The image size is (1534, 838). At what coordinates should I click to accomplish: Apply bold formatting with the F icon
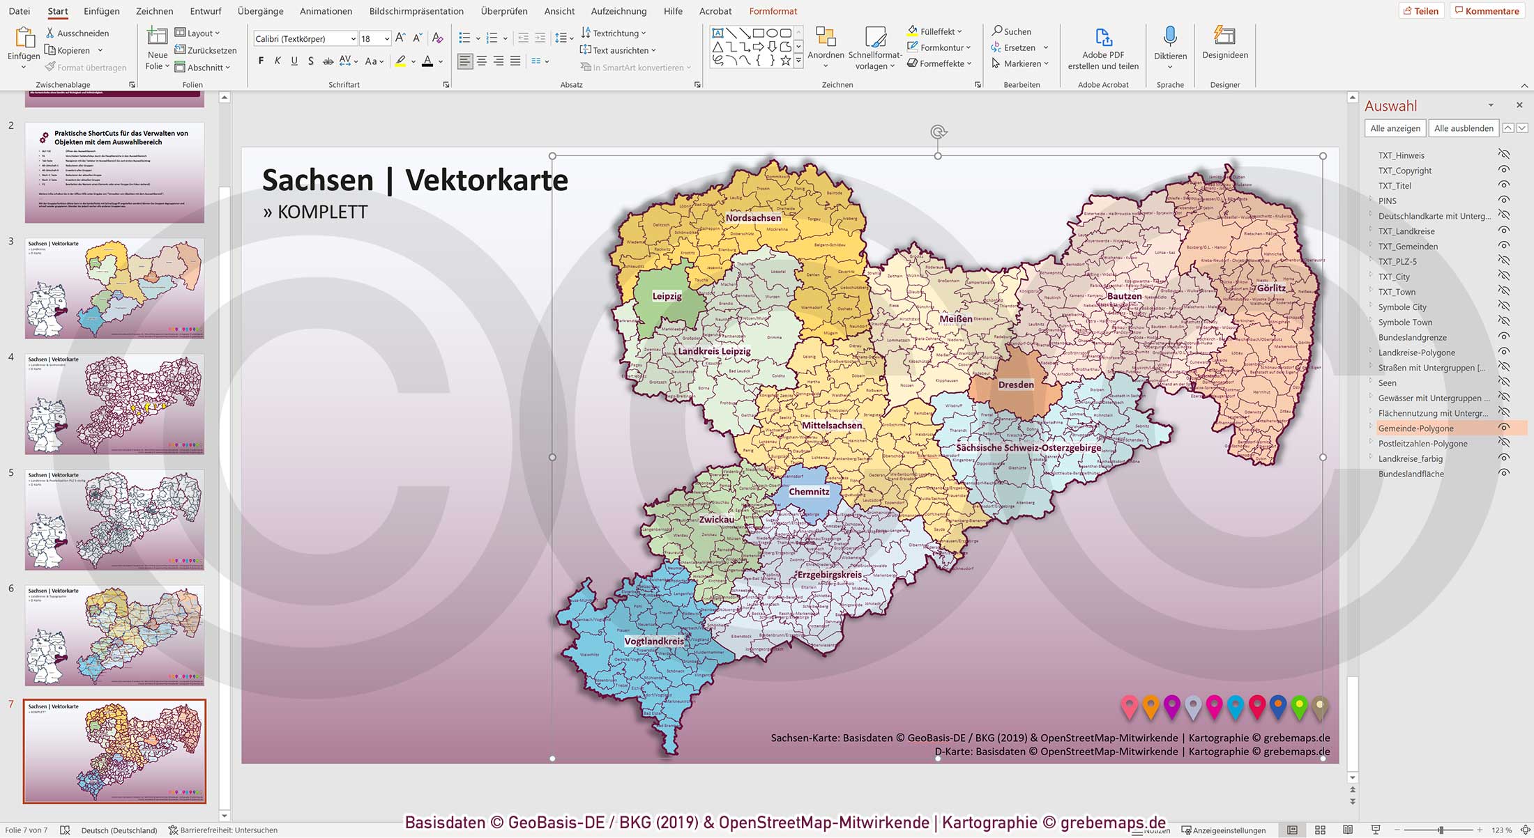261,61
